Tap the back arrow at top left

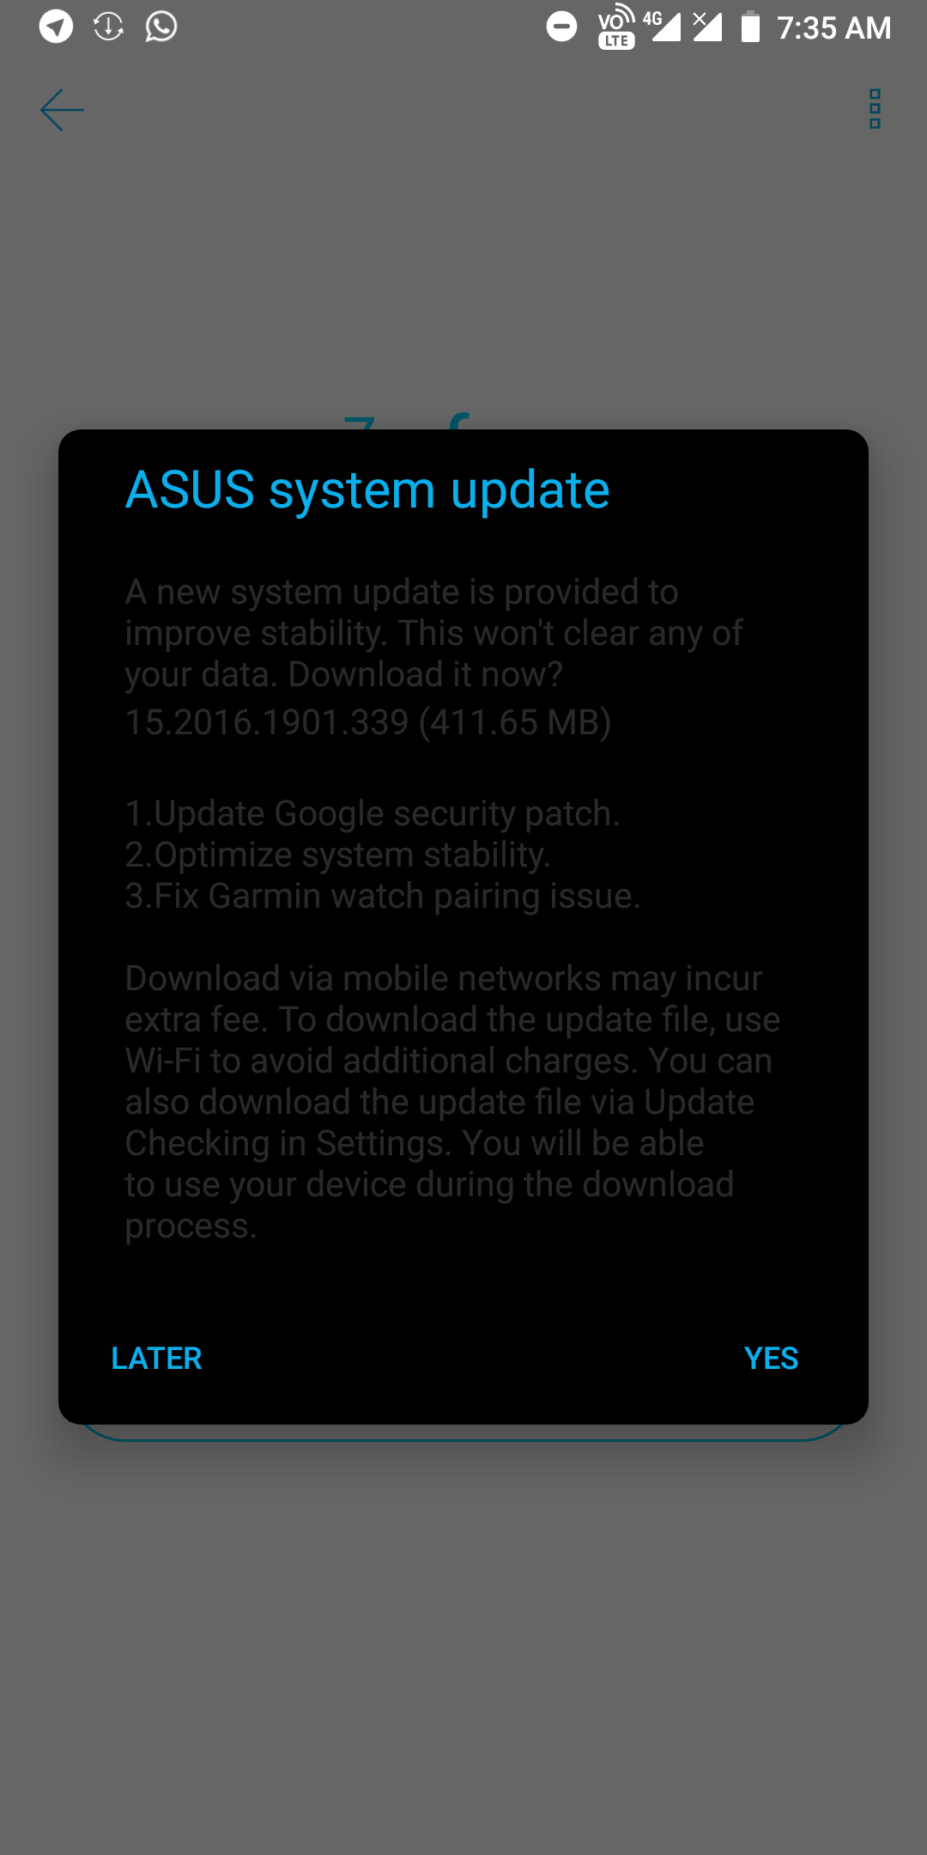(62, 110)
